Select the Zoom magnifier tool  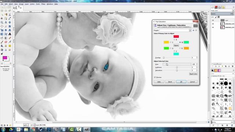(2, 22)
